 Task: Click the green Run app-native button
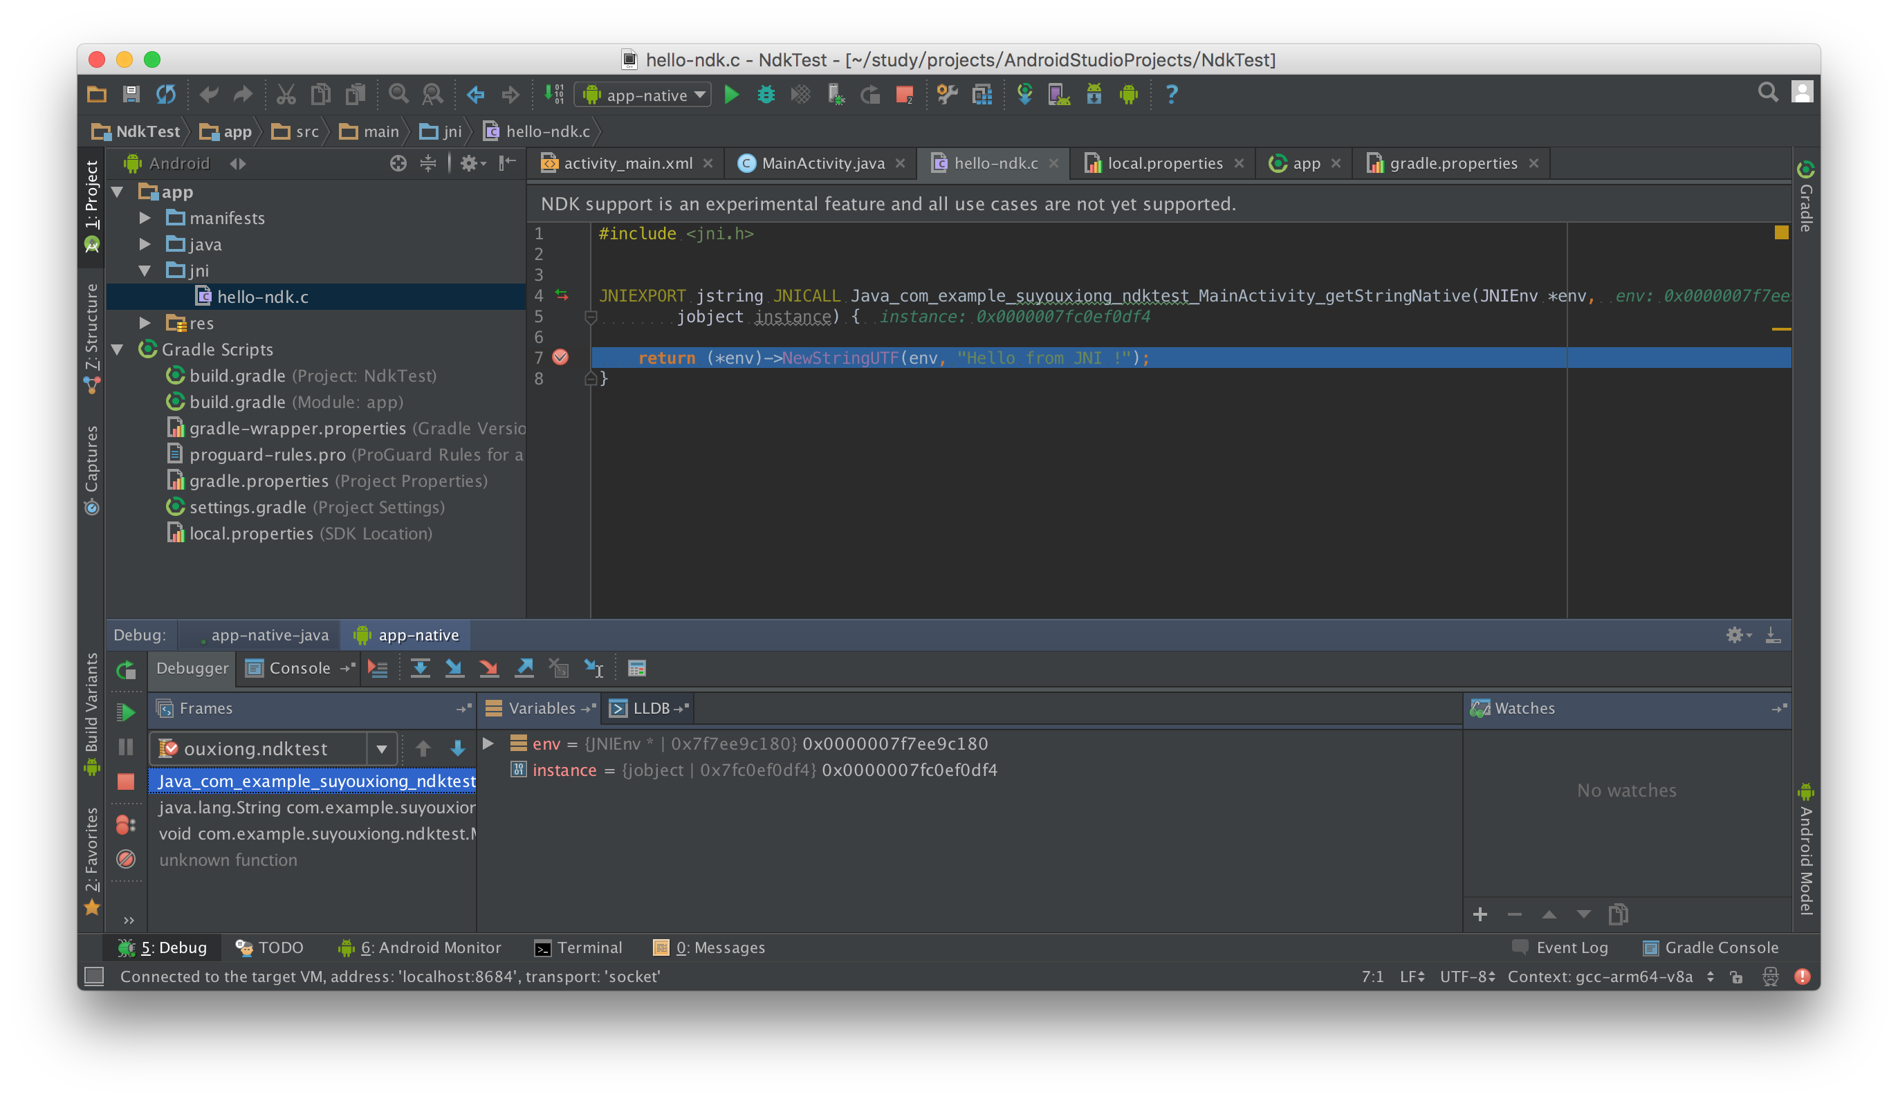731,95
